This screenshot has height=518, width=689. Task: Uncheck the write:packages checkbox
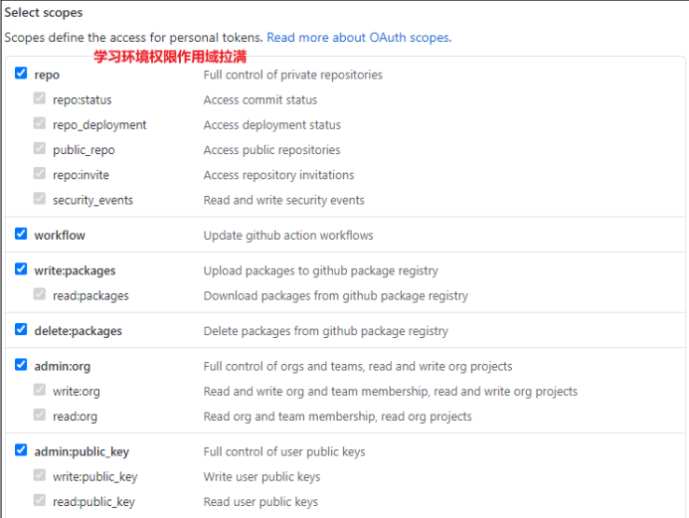coord(21,269)
